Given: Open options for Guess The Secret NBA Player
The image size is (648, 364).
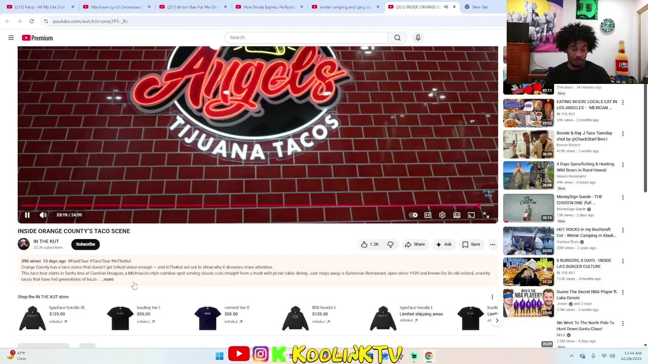Looking at the screenshot, I should click(623, 292).
